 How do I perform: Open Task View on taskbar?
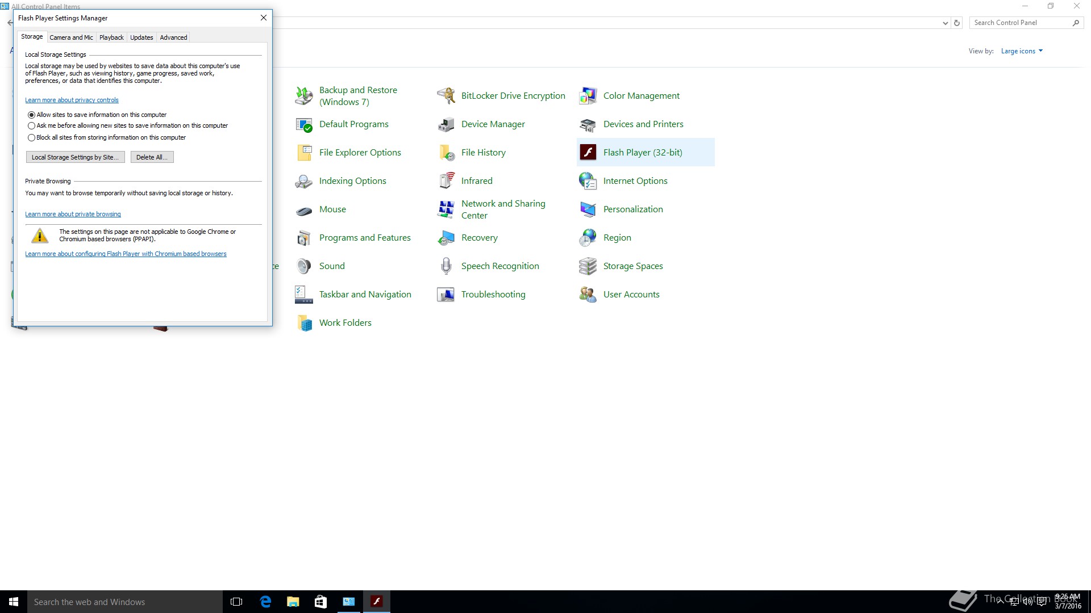click(236, 602)
